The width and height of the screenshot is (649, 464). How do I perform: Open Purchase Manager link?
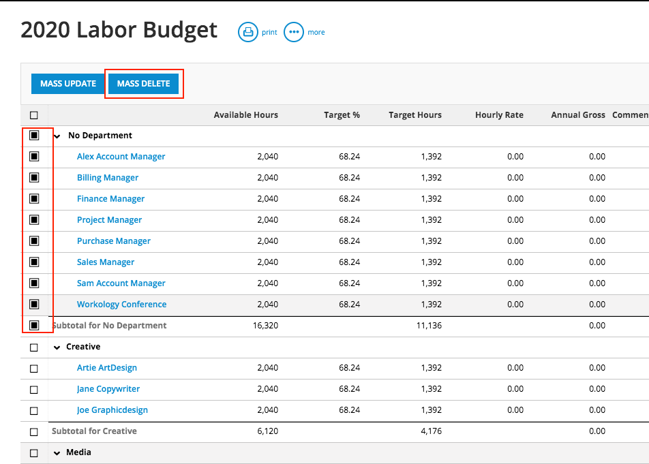[x=113, y=241]
